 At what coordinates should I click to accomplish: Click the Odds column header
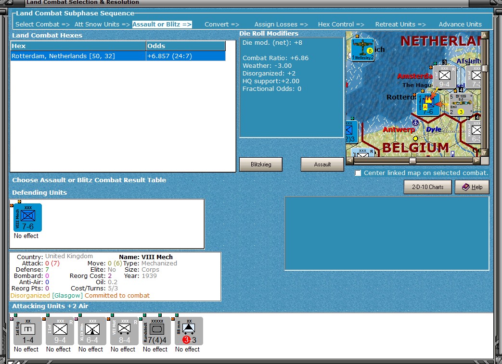186,46
